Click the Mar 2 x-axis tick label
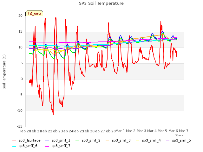The width and height of the screenshot is (203, 152). pyautogui.click(x=131, y=131)
